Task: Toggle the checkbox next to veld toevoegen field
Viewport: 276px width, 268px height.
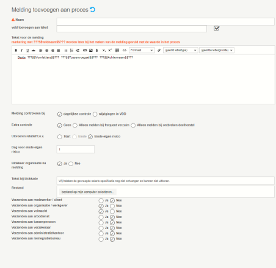Action: click(216, 28)
